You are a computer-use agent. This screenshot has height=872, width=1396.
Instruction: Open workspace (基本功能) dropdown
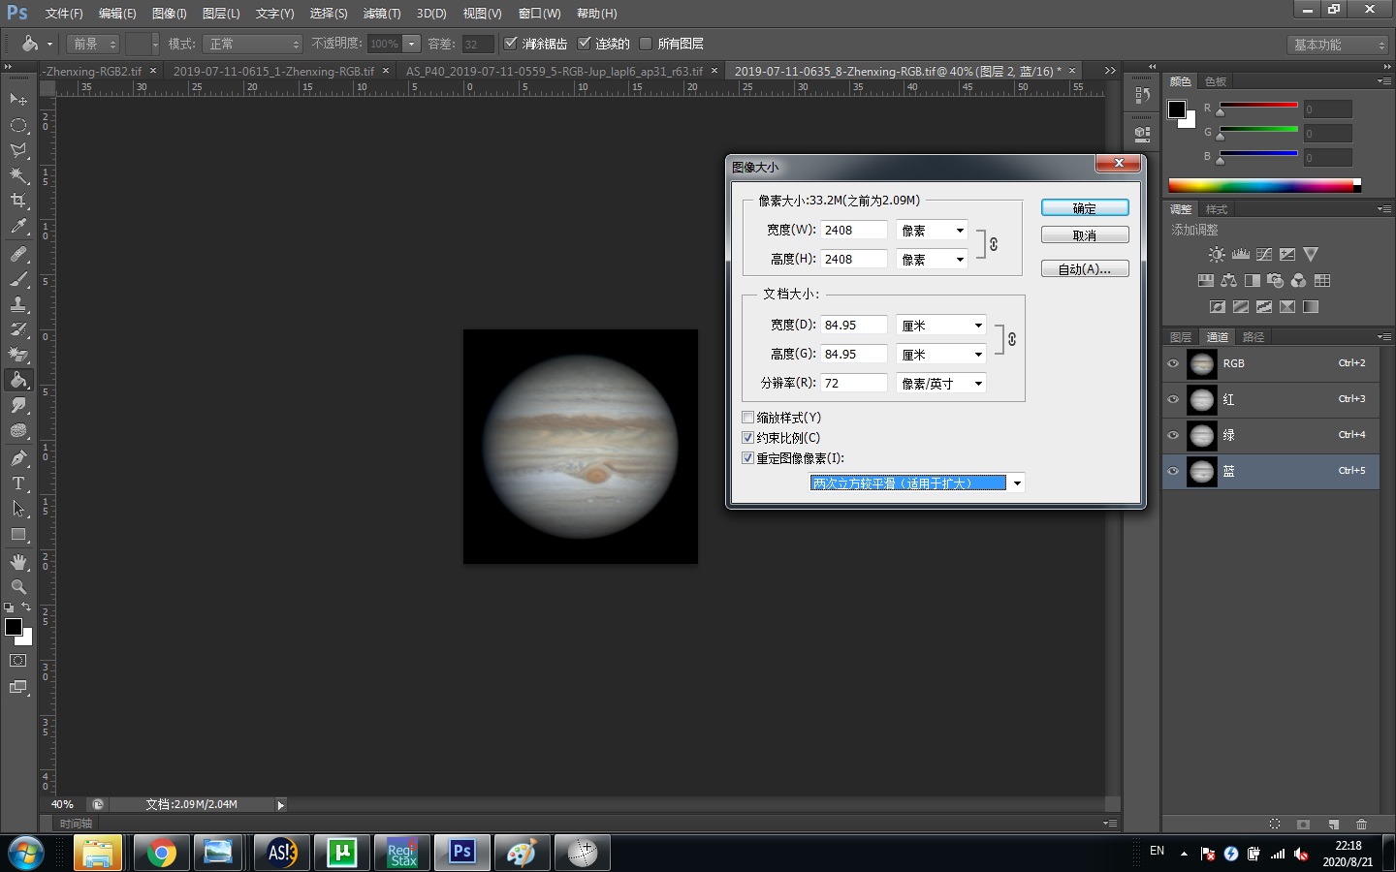[1339, 45]
